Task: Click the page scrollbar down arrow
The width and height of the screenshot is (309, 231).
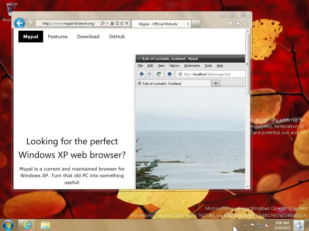Action: [248, 187]
